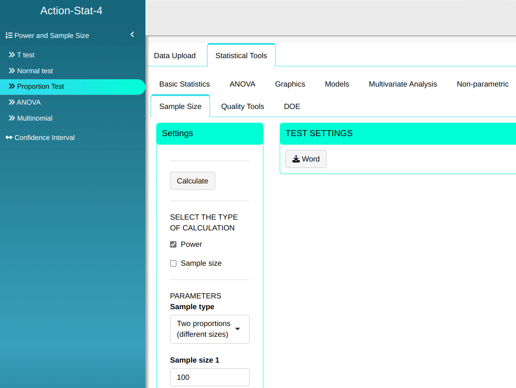
Task: Open the Multivariate Analysis tab
Action: (x=403, y=84)
